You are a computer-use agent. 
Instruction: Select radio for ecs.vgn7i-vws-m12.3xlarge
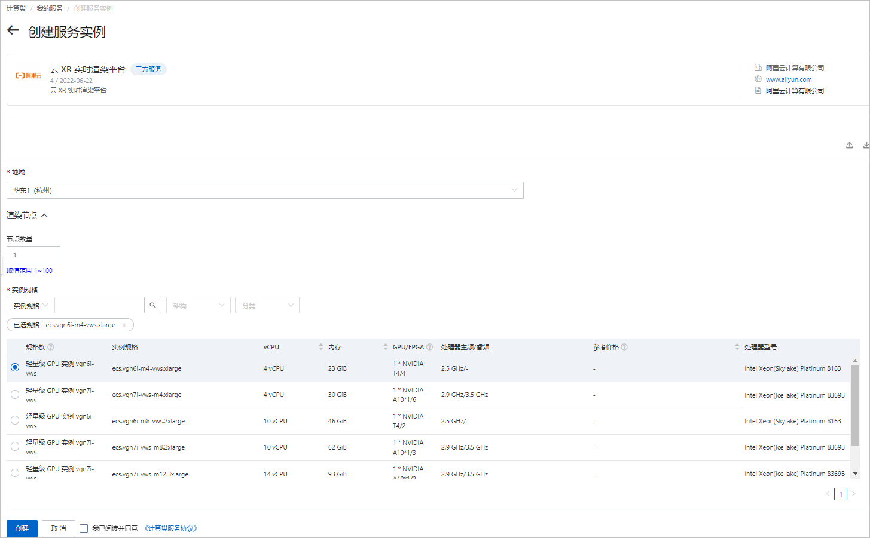15,473
